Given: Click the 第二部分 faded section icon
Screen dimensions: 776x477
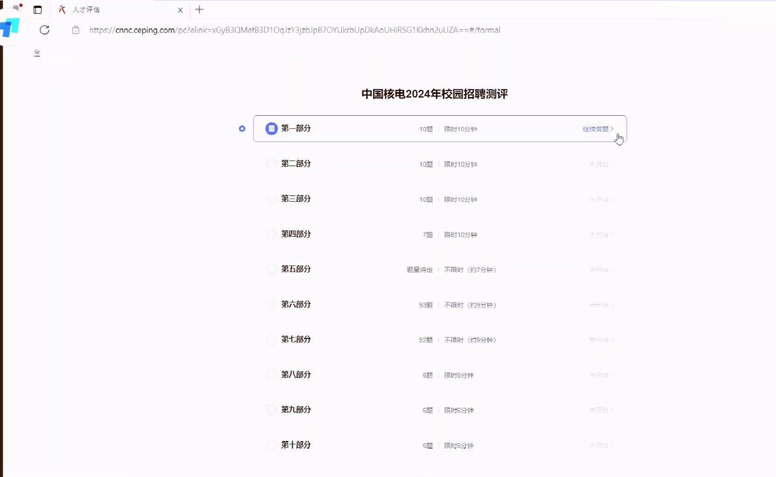Looking at the screenshot, I should (x=271, y=164).
